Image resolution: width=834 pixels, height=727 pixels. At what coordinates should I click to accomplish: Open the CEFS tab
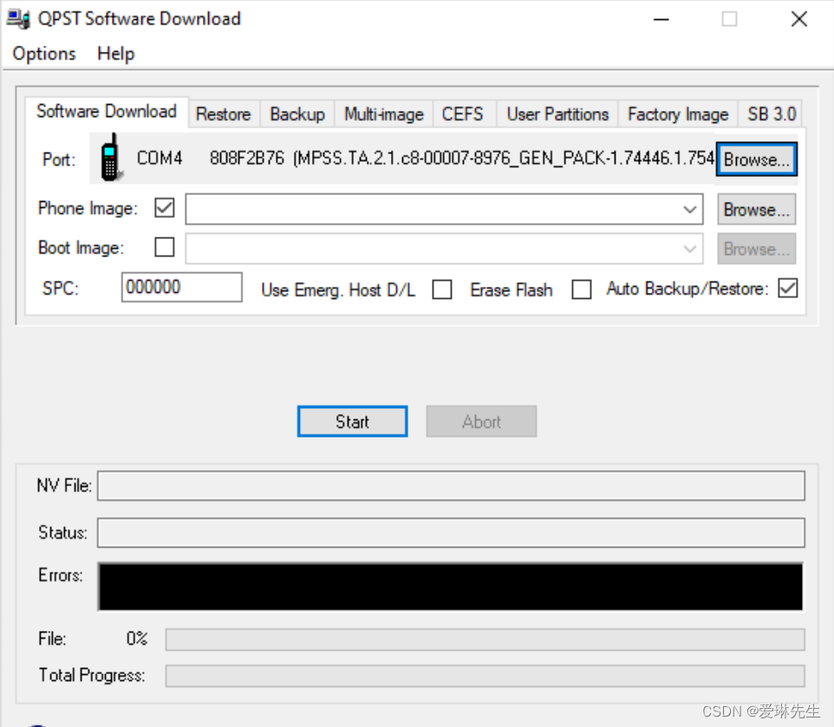[463, 114]
